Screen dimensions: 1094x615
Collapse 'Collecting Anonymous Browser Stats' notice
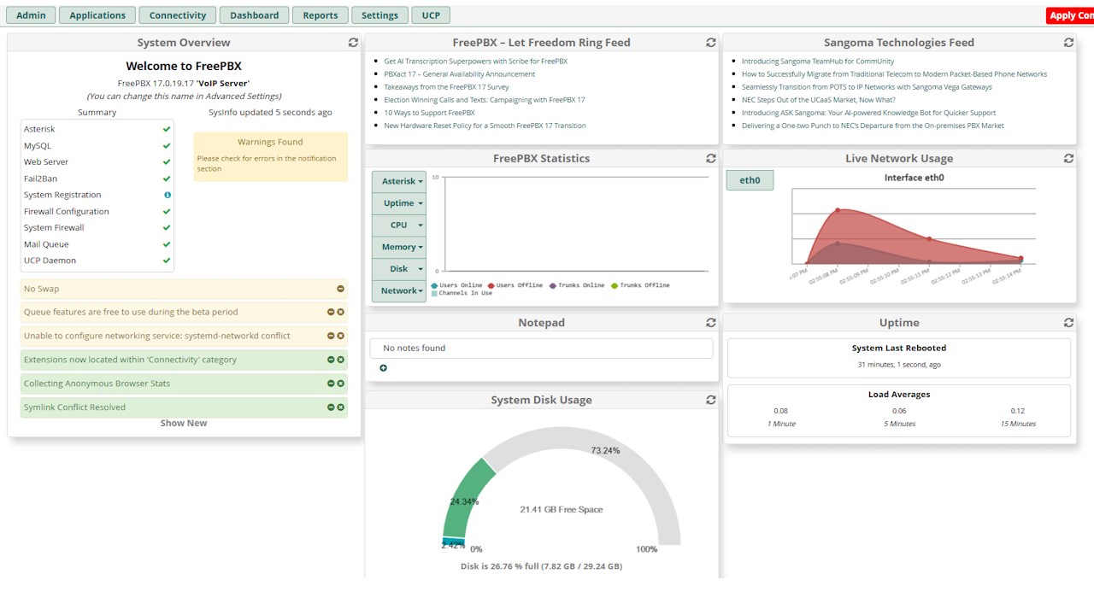coord(331,384)
